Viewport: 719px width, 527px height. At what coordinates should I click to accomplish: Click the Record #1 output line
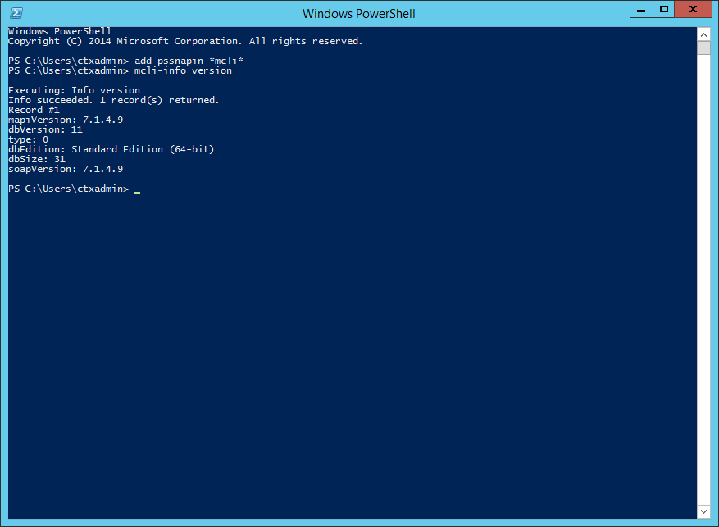[x=34, y=110]
